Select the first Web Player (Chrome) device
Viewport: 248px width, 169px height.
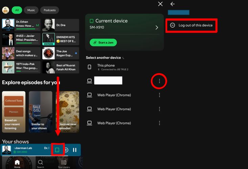coord(114,95)
